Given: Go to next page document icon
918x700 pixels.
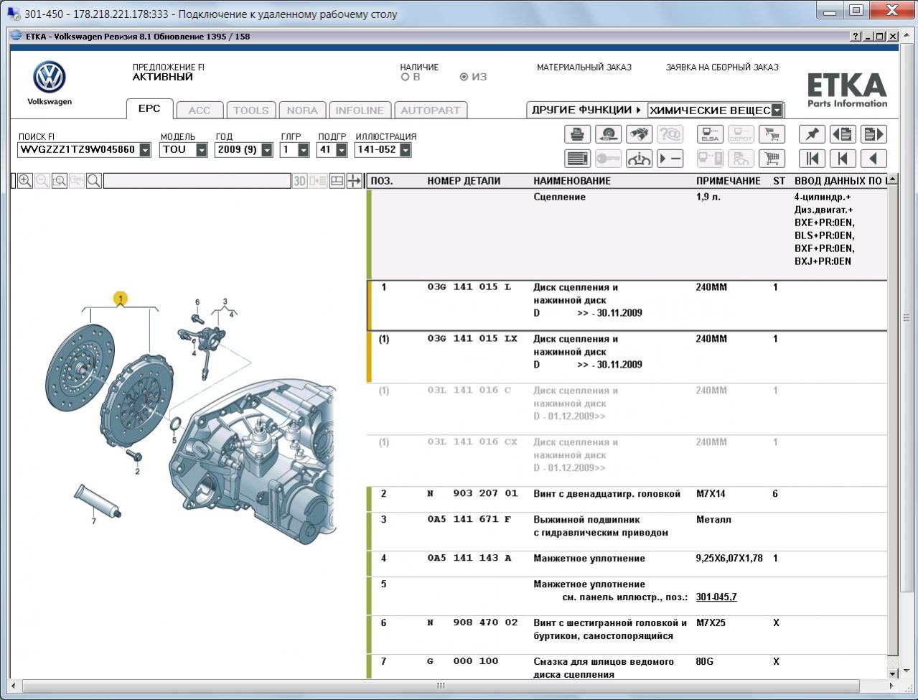Looking at the screenshot, I should [x=873, y=134].
